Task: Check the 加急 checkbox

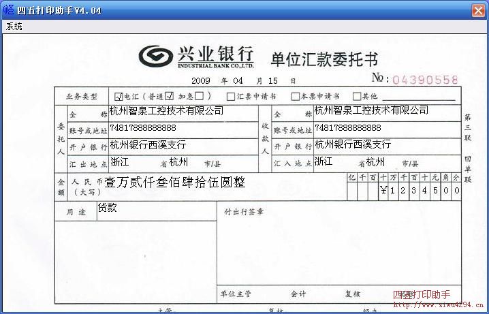Action: (199, 96)
